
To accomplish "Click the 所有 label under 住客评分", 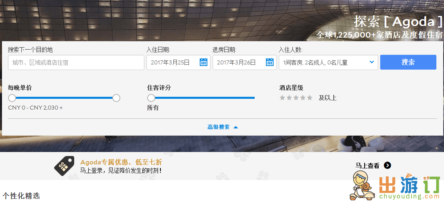I will 153,108.
